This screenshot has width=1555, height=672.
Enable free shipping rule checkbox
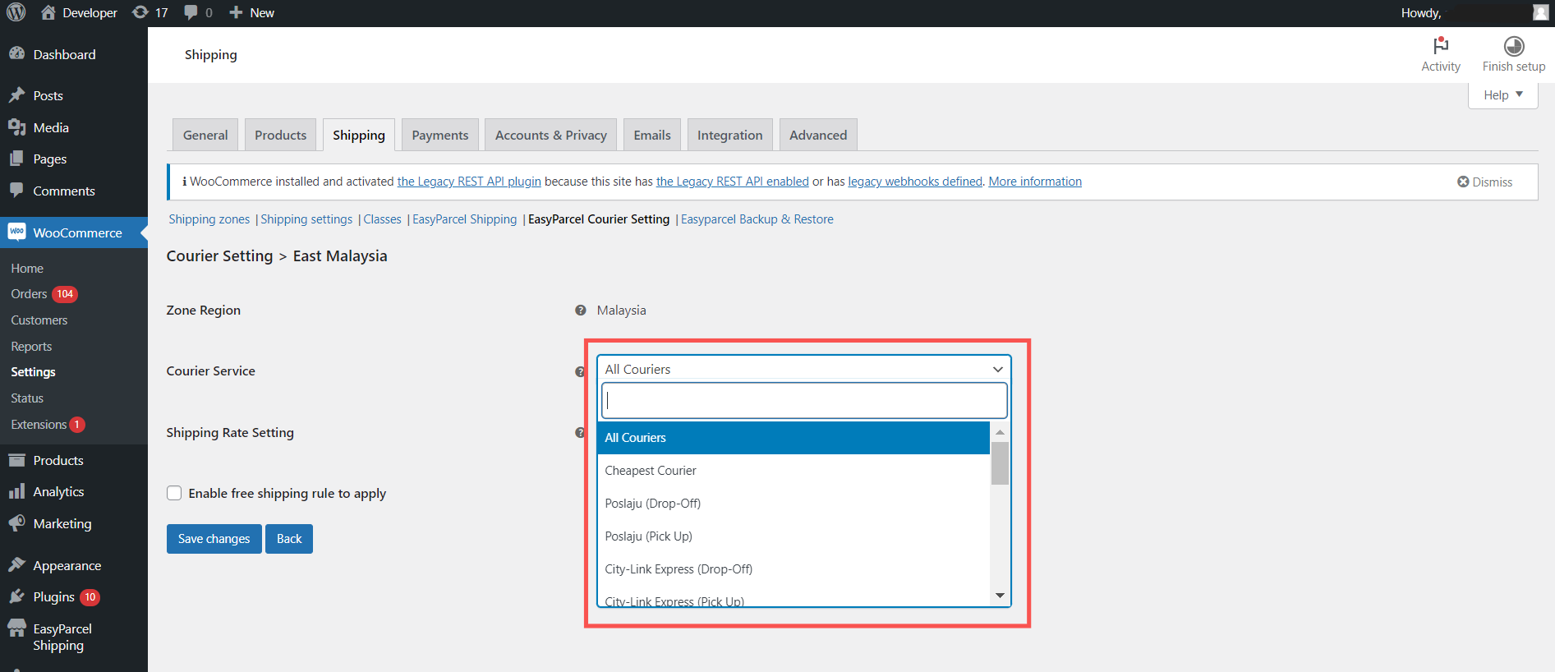(x=174, y=493)
